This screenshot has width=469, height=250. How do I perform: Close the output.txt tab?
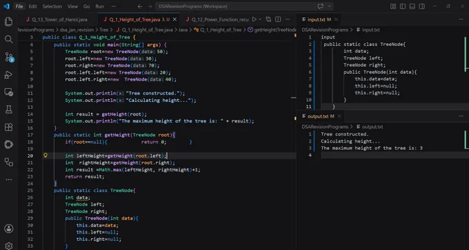tap(339, 116)
